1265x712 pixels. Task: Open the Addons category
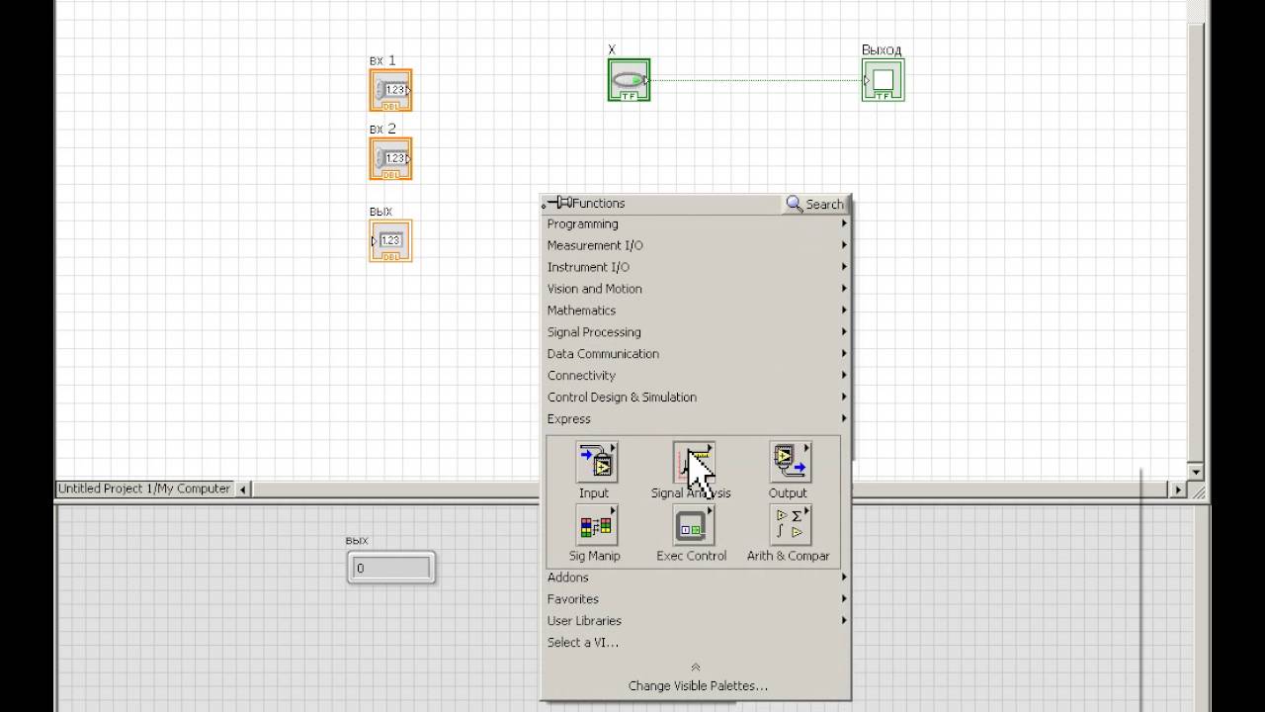697,578
